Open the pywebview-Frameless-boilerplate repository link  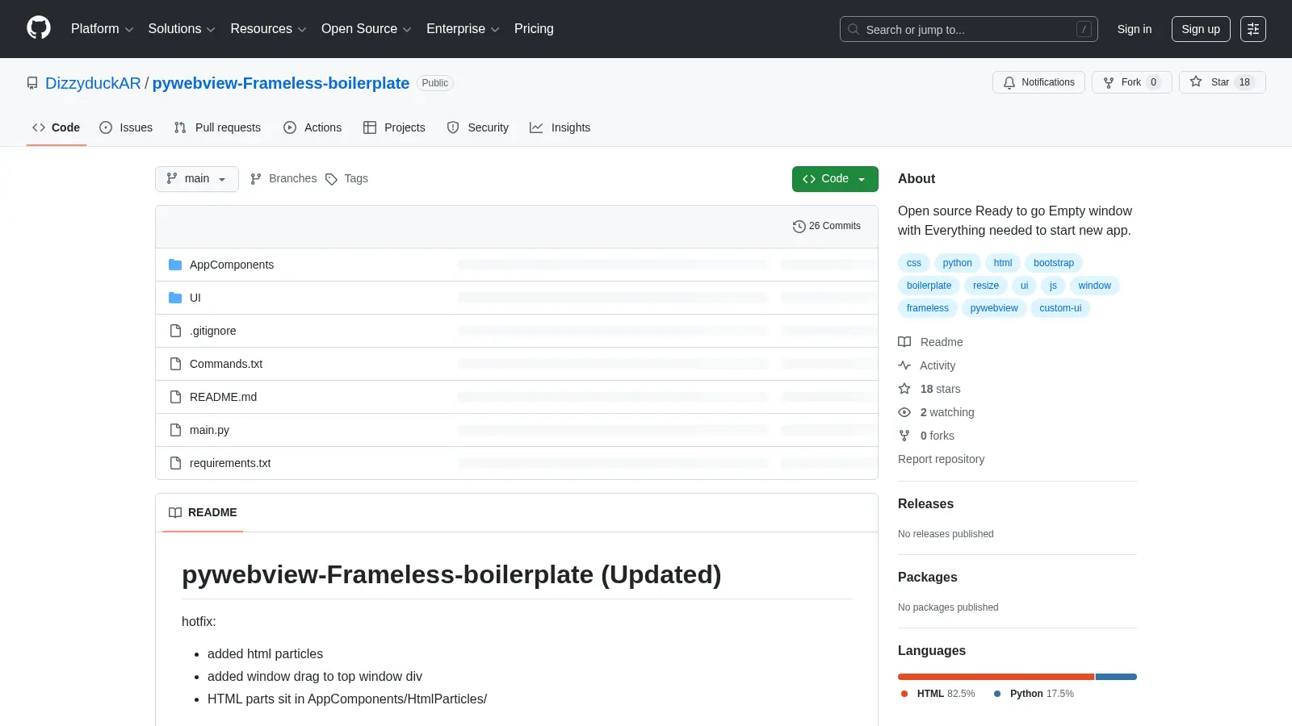tap(281, 83)
